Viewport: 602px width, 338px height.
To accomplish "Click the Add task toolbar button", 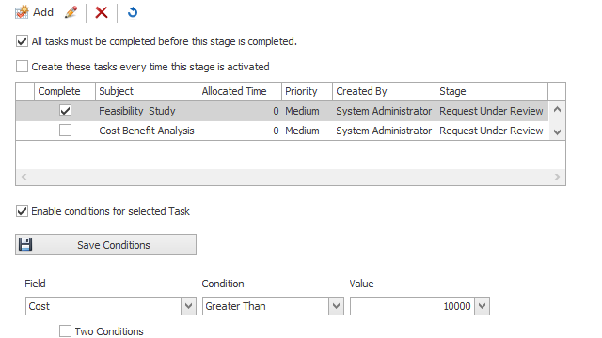I will coord(34,12).
